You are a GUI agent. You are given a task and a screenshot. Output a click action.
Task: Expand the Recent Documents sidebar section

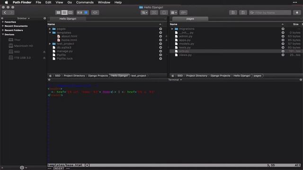coord(3,26)
